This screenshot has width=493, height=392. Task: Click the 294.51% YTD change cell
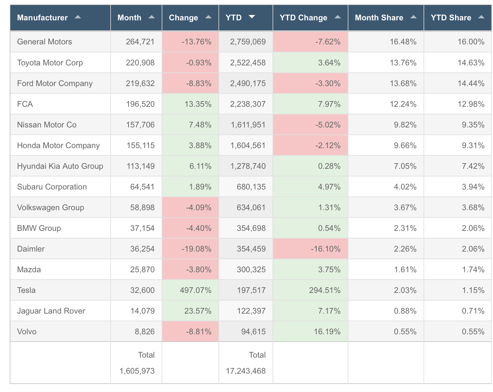pyautogui.click(x=311, y=290)
